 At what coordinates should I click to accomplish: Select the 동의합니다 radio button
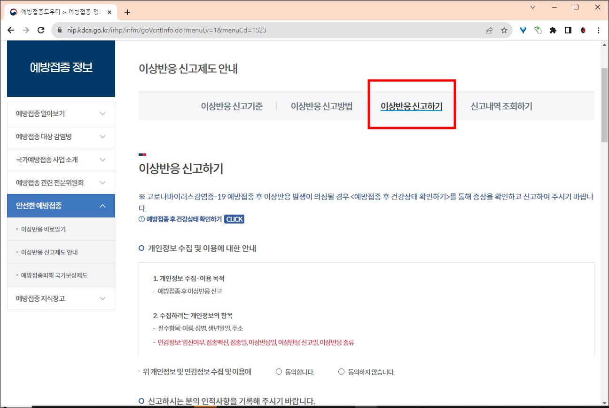[x=278, y=371]
